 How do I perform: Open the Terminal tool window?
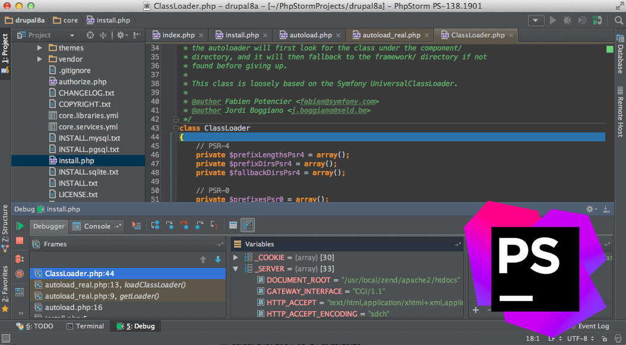(x=85, y=326)
